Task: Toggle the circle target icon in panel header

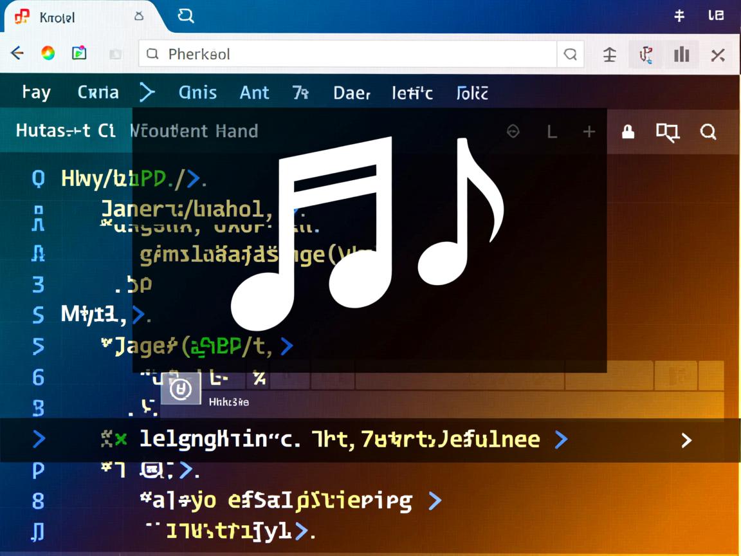Action: click(x=513, y=131)
